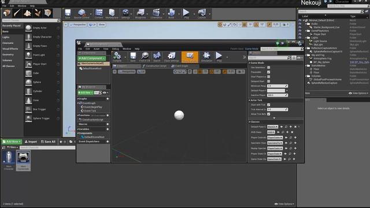This screenshot has width=370, height=208.
Task: Toggle visibility eye for Audio folder in outliner
Action: tap(300, 24)
